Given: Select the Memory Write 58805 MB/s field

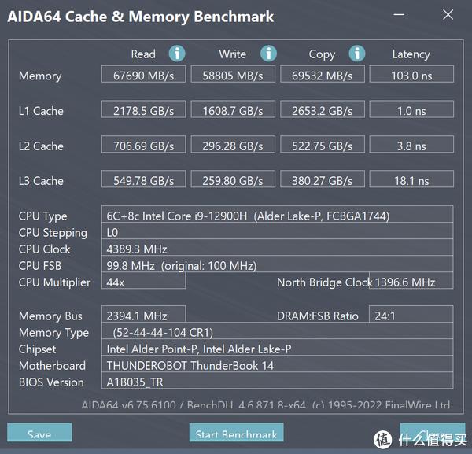Looking at the screenshot, I should click(x=233, y=74).
